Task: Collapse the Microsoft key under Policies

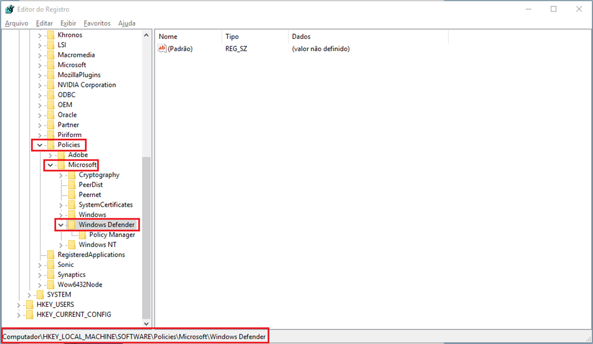Action: pos(50,165)
